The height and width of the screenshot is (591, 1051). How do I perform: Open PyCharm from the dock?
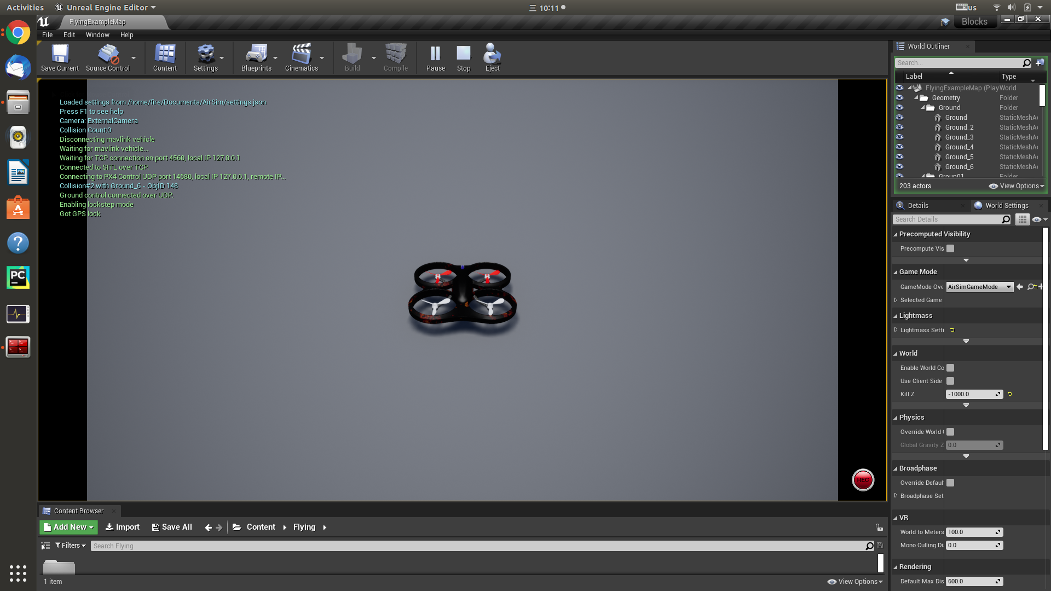click(18, 278)
